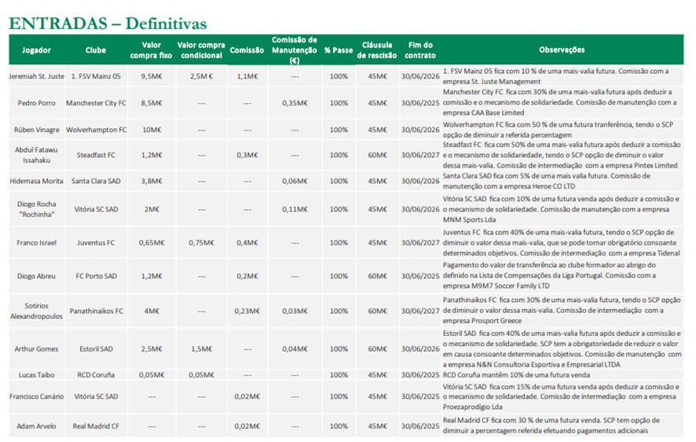Click the '0,11M€' maintenance commission cell
This screenshot has height=442, width=696.
(295, 209)
